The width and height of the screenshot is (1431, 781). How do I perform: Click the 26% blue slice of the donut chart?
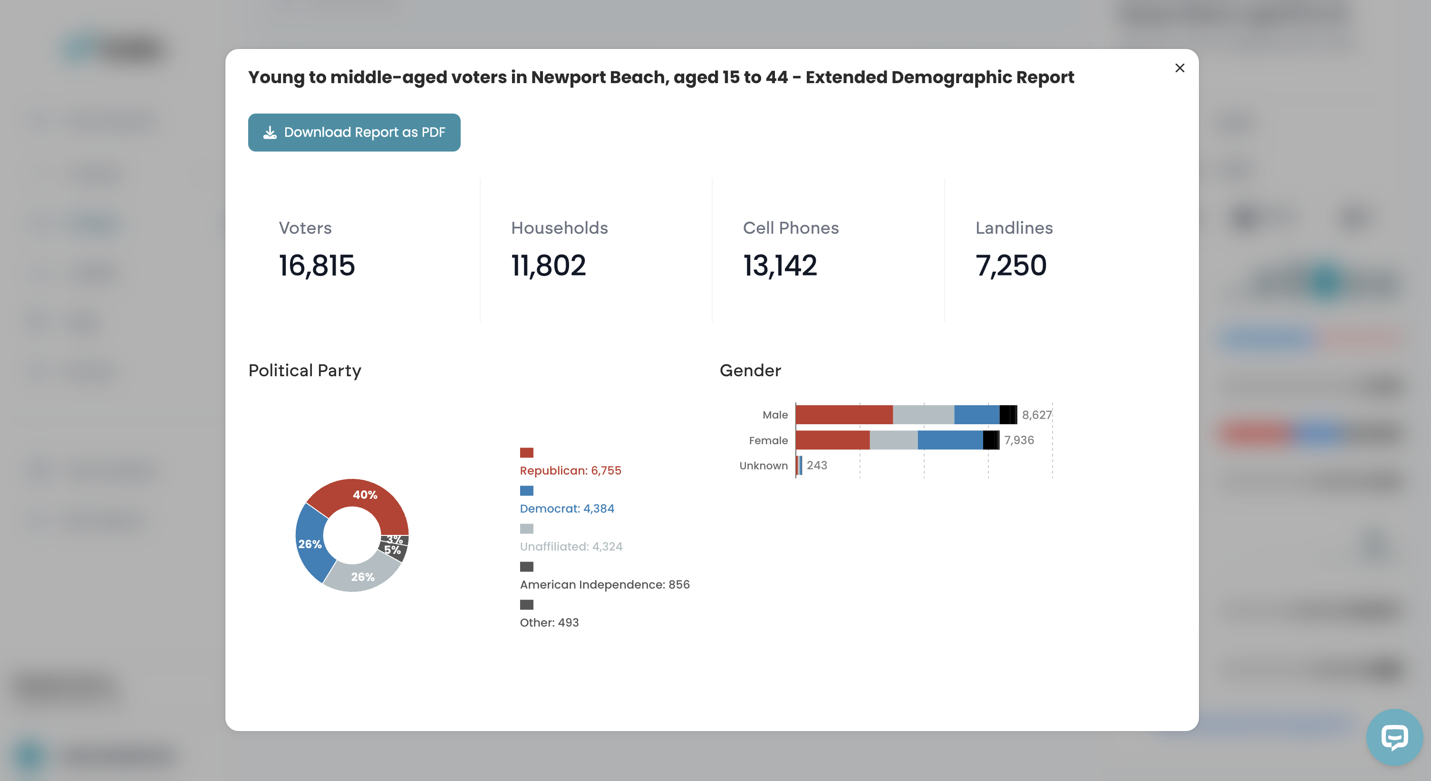tap(310, 544)
